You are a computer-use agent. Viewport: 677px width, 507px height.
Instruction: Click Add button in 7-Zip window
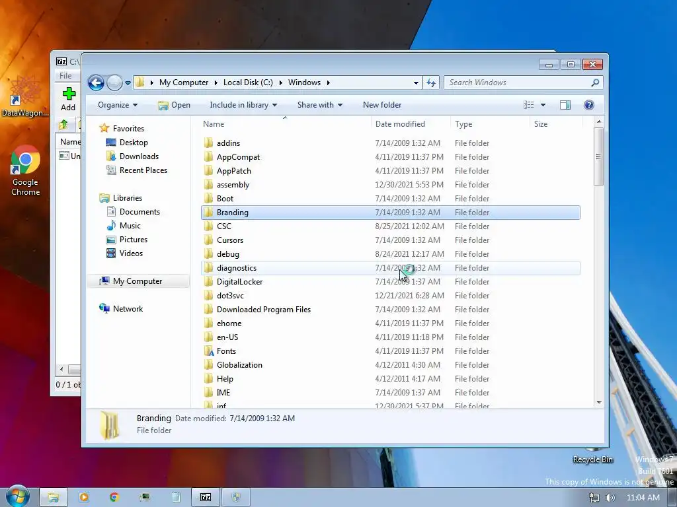pyautogui.click(x=68, y=99)
